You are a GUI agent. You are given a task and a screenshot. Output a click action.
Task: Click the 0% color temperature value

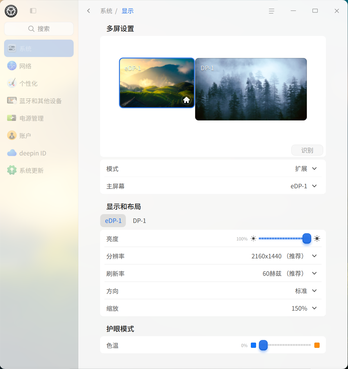pos(244,346)
